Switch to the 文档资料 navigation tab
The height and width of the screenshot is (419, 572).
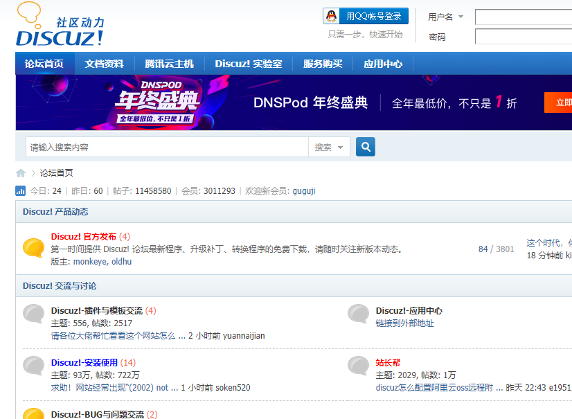[x=104, y=64]
